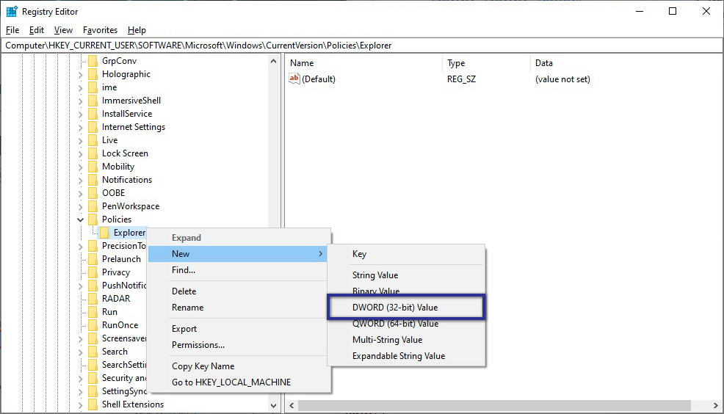The height and width of the screenshot is (414, 724).
Task: Click the tree pane scroll up arrow
Action: [273, 61]
